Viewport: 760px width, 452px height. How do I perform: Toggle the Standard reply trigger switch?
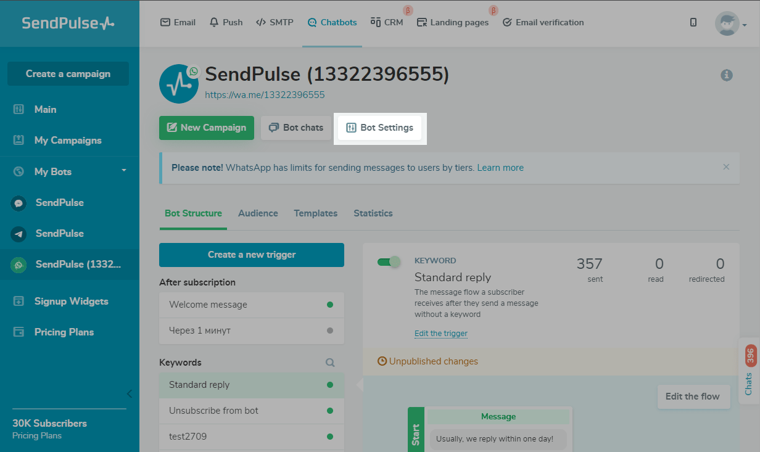(389, 262)
